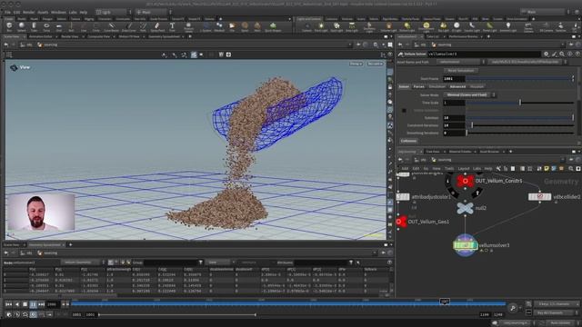Screen dimensions: 582x327
Task: Select the Torus shelf tool
Action: click(x=46, y=26)
